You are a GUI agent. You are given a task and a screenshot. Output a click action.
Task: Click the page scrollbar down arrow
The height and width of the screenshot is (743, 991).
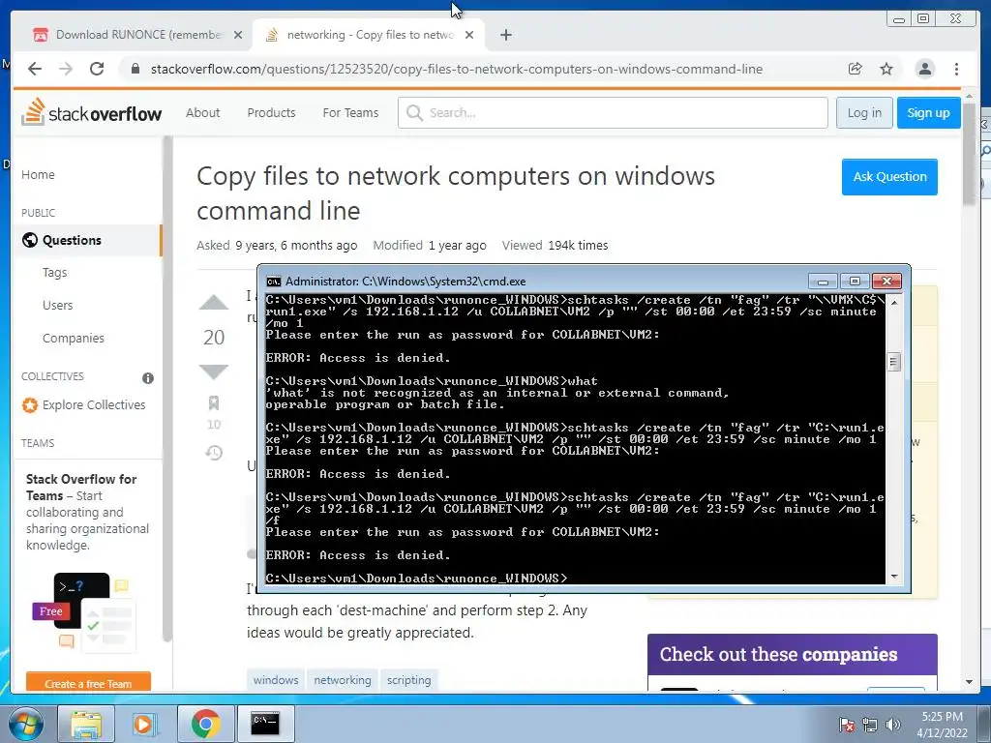[969, 682]
